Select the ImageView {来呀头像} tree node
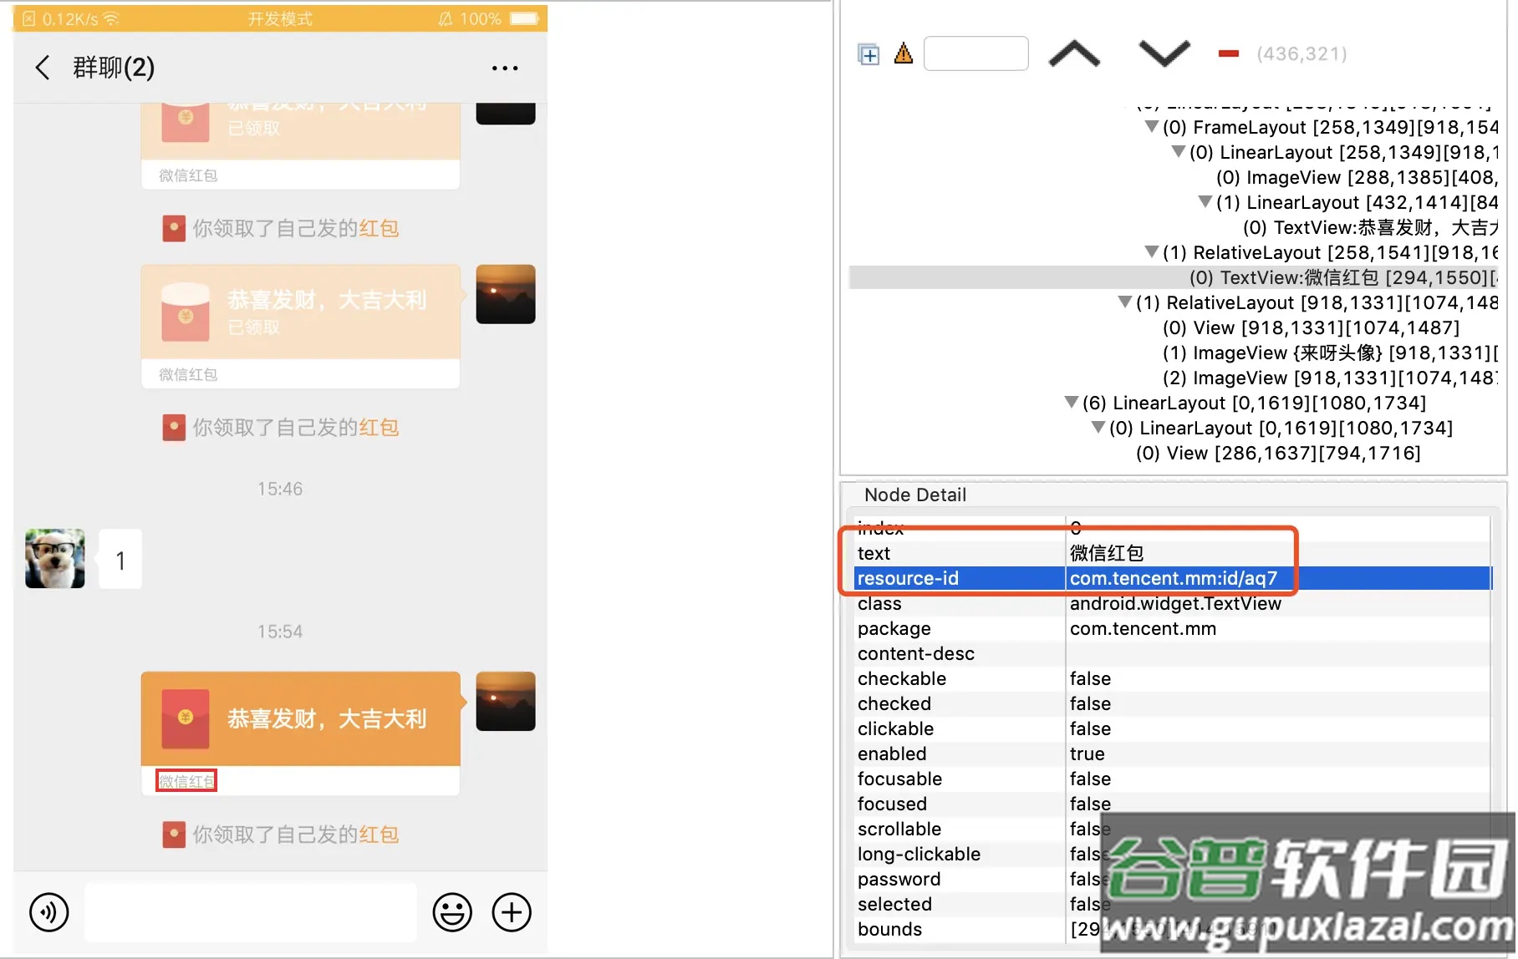 point(1329,353)
